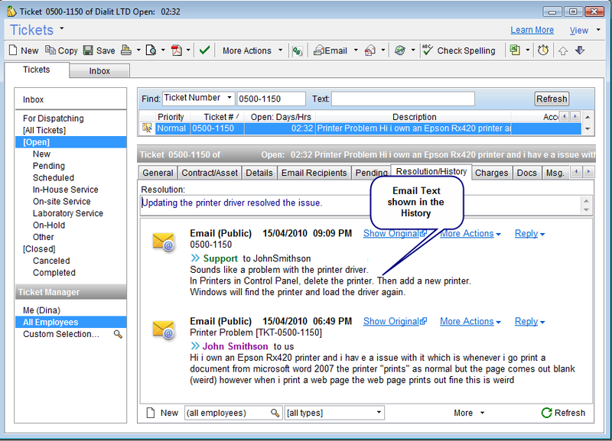Click the green checkmark complete icon

point(204,50)
